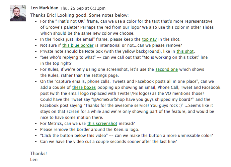Click the closing "Thanks!" sign-off line

click(x=38, y=153)
